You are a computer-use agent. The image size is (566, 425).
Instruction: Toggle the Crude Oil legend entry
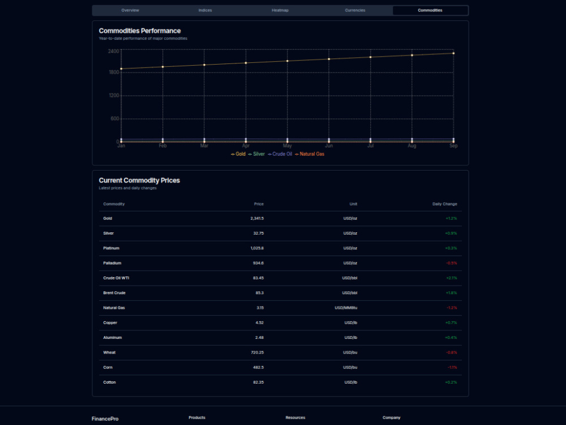click(280, 154)
